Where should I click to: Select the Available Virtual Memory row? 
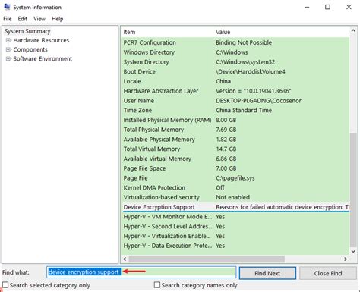coord(235,159)
